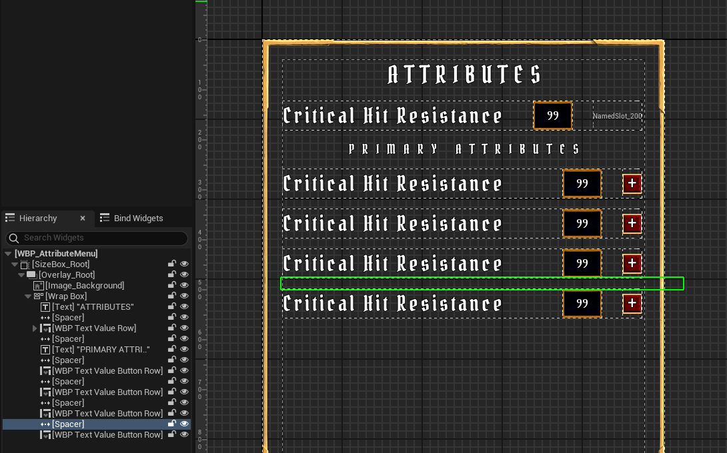The width and height of the screenshot is (727, 453).
Task: Toggle the lock on Text "ATTRIBUTES" row
Action: 171,306
